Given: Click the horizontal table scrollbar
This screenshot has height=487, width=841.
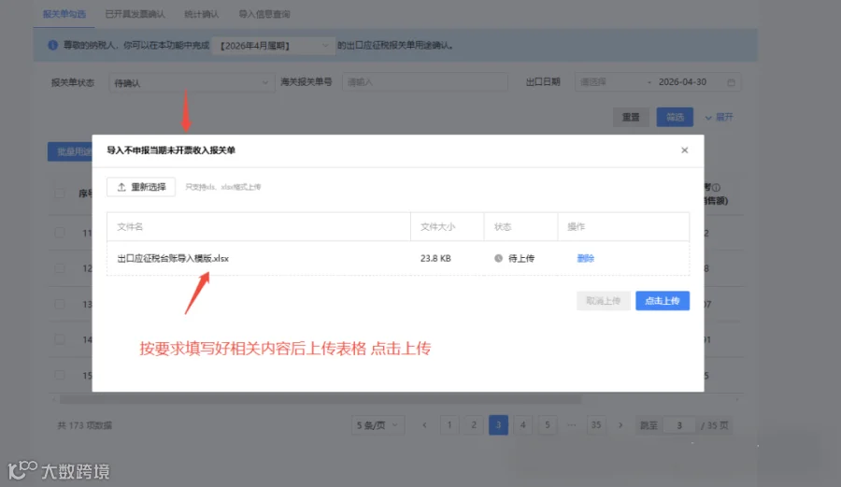Looking at the screenshot, I should 321,399.
